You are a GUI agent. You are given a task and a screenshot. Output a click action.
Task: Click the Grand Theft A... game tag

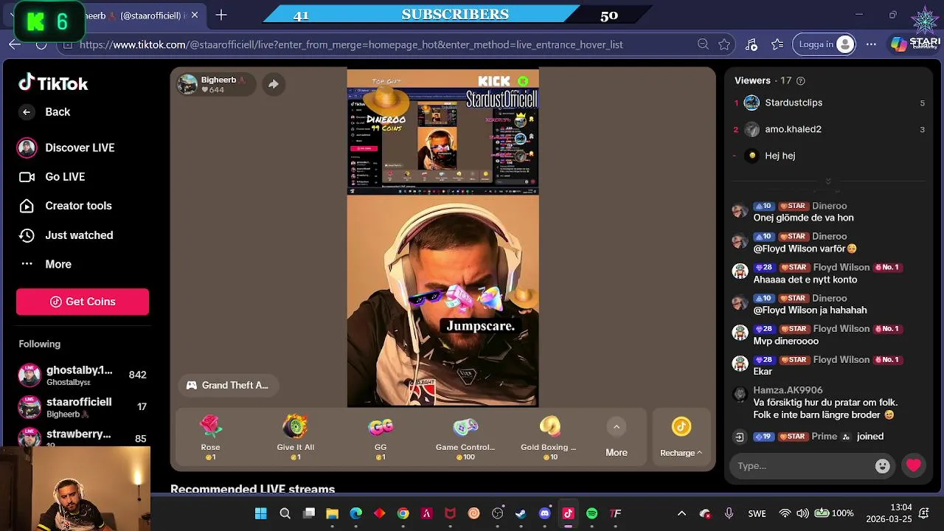(x=227, y=385)
